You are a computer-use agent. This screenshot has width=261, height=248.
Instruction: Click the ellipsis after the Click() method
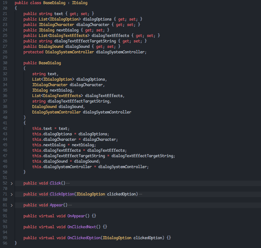[68, 183]
